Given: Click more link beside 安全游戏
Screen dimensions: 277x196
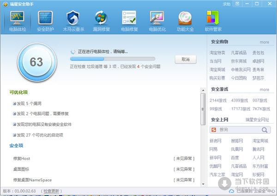Looking at the screenshot, I should pos(264,89).
